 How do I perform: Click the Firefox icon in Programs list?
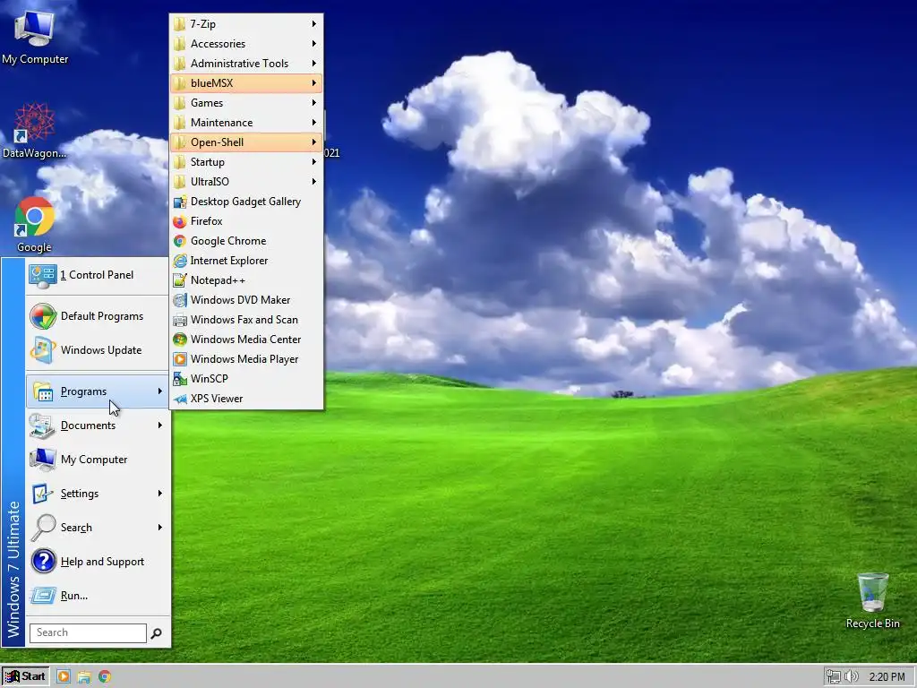pos(179,221)
